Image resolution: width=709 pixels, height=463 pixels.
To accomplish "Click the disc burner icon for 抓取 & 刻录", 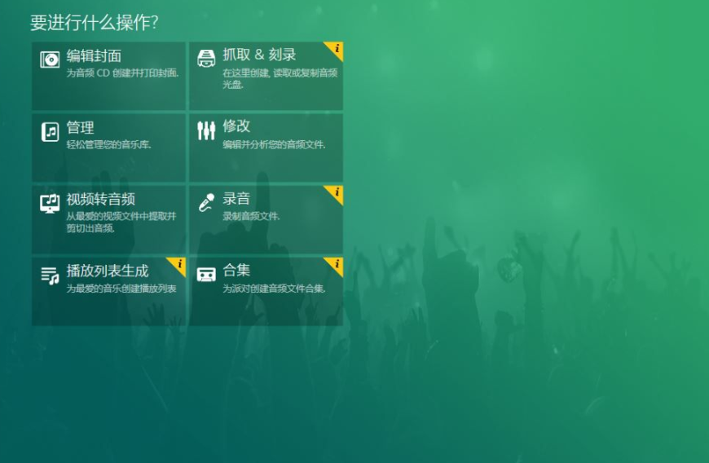I will coord(206,59).
